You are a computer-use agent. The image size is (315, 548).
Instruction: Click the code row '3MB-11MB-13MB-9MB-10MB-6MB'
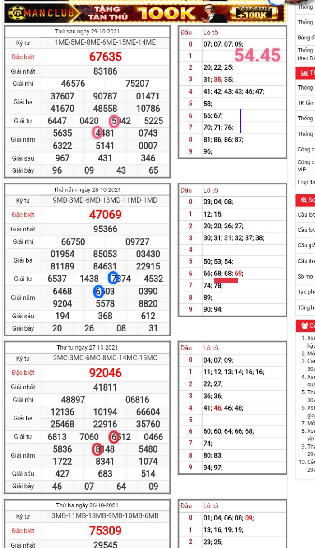coord(105,516)
